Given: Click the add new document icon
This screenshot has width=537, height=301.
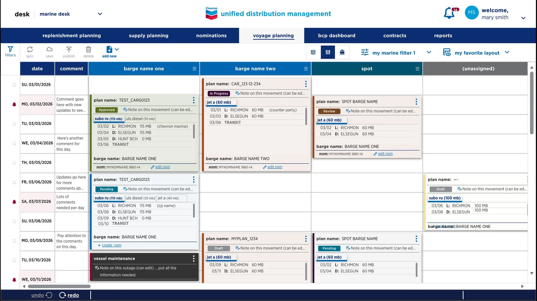Looking at the screenshot, I should (109, 50).
